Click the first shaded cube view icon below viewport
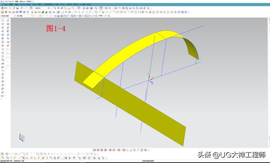Image resolution: width=270 pixels, height=163 pixels. 94,150
